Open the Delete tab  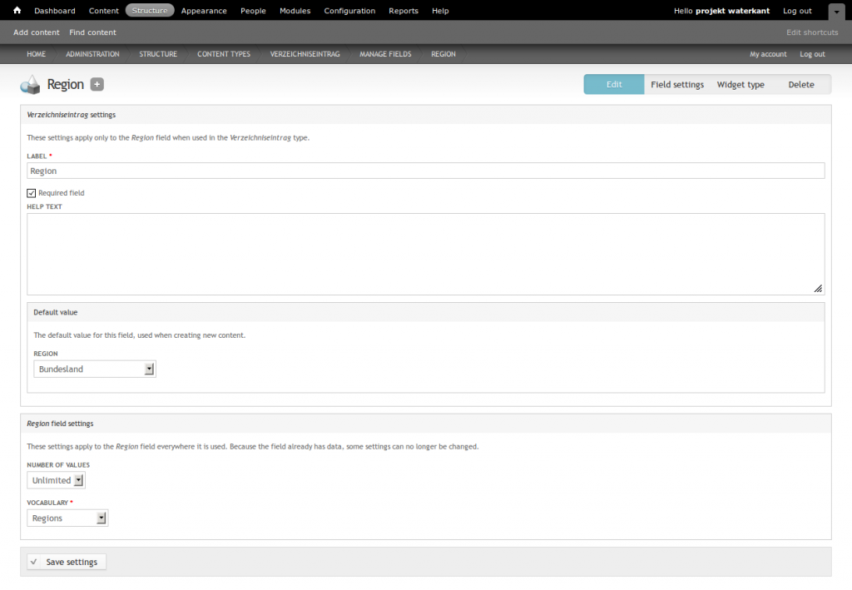800,85
